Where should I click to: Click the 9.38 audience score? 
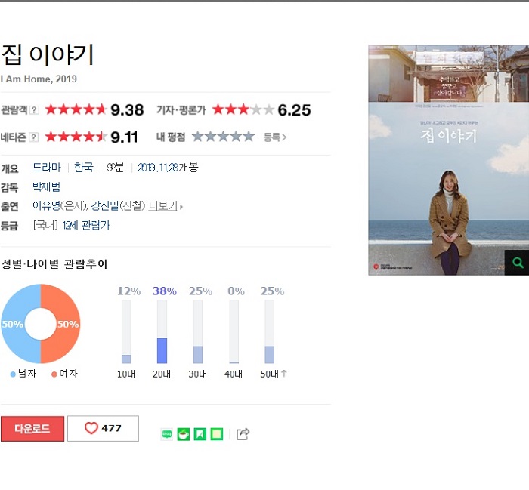(x=127, y=110)
